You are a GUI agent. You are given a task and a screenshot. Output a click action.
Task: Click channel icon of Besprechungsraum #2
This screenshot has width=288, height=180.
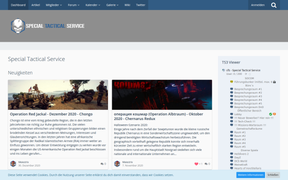(232, 93)
